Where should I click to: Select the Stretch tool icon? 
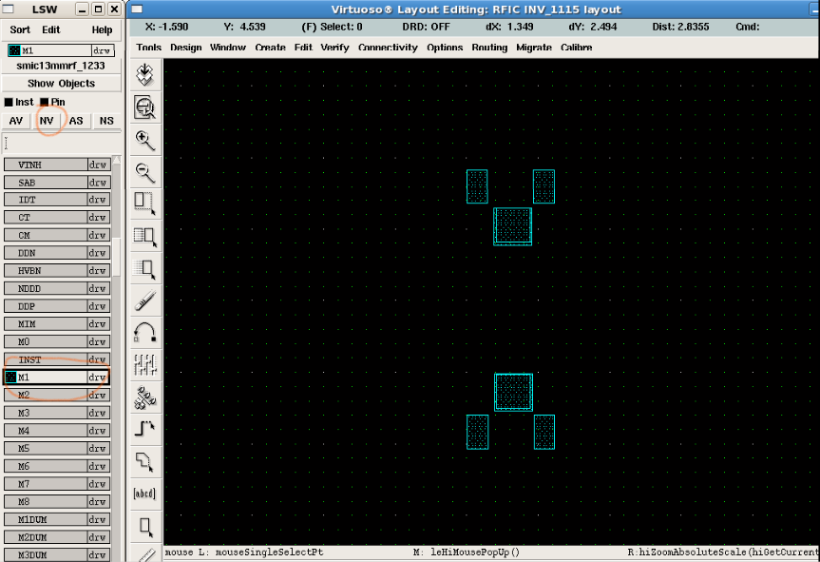(144, 204)
